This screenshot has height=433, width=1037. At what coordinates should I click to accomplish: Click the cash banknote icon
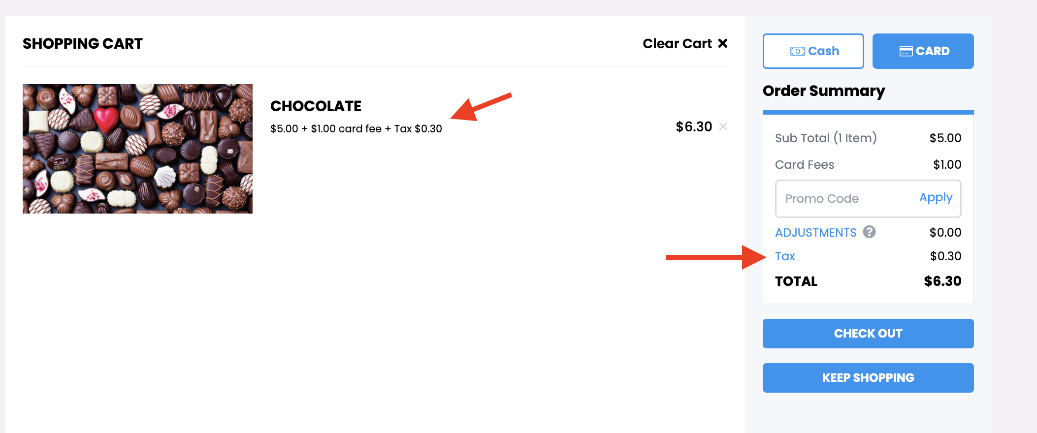[x=797, y=51]
